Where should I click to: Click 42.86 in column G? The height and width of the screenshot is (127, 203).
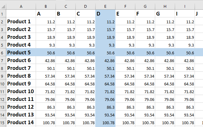pyautogui.click(x=145, y=61)
